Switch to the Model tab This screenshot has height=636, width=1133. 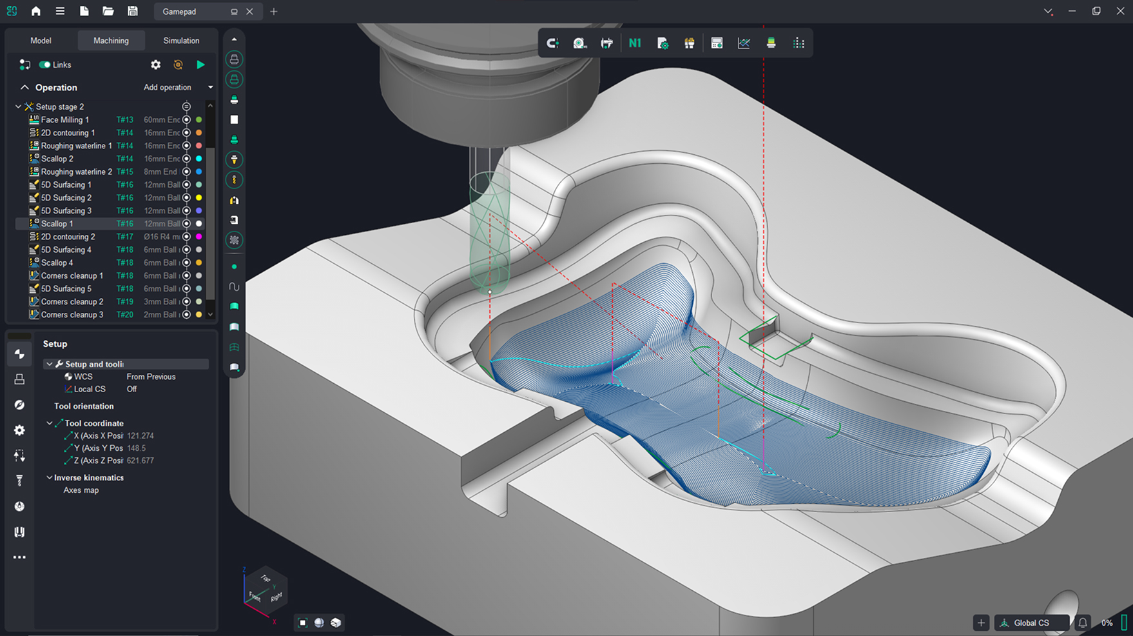pos(41,40)
